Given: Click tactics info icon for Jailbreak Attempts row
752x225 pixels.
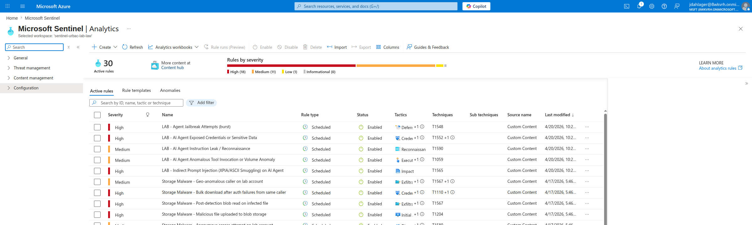Looking at the screenshot, I should coord(422,127).
